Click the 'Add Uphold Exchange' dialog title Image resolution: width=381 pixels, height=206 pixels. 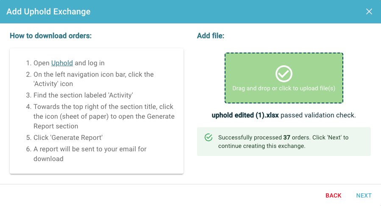tap(48, 11)
